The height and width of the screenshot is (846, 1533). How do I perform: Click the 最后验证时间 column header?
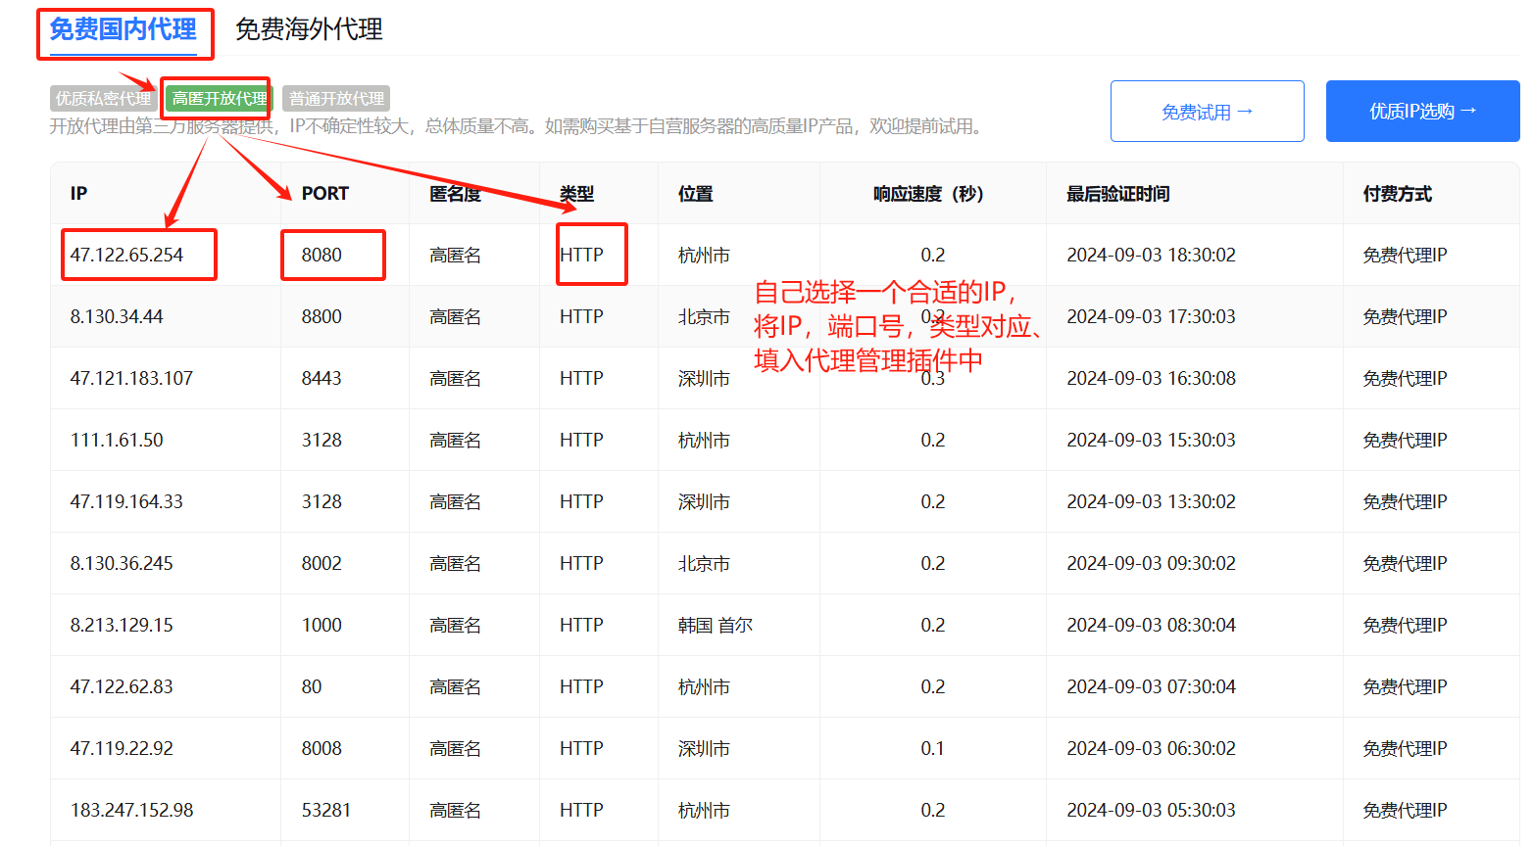(1118, 194)
